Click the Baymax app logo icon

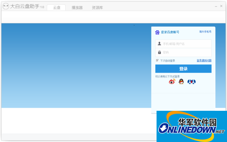6,6
